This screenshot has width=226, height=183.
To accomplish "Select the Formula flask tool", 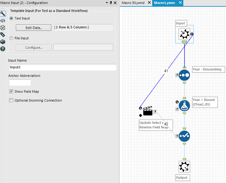I will point(184,106).
